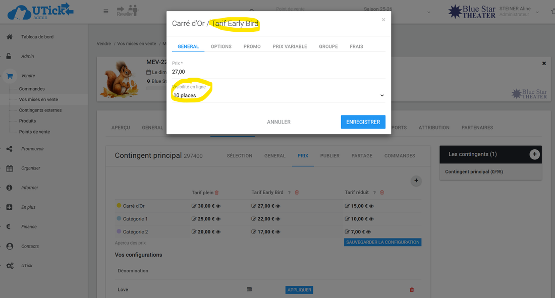Viewport: 555px width, 298px height.
Task: Toggle eye icon for Carré d'Or 15,00 €
Action: pyautogui.click(x=371, y=206)
